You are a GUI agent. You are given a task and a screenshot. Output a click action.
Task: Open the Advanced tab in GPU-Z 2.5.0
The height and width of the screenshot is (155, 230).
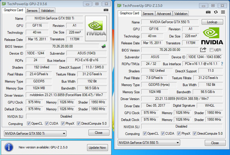(x=164, y=14)
